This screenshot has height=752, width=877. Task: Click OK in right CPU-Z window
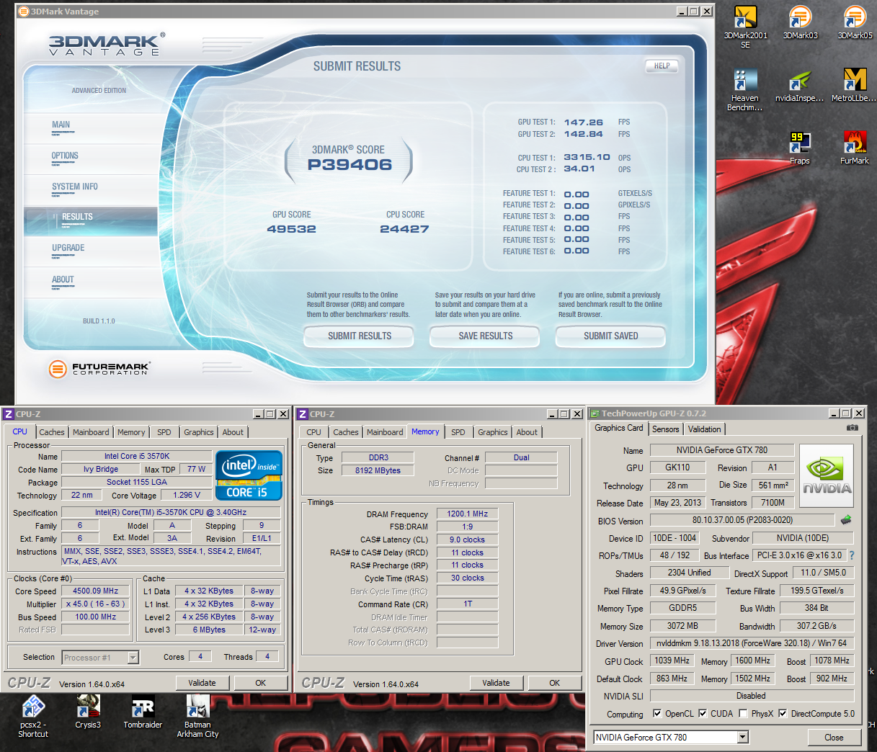(554, 683)
